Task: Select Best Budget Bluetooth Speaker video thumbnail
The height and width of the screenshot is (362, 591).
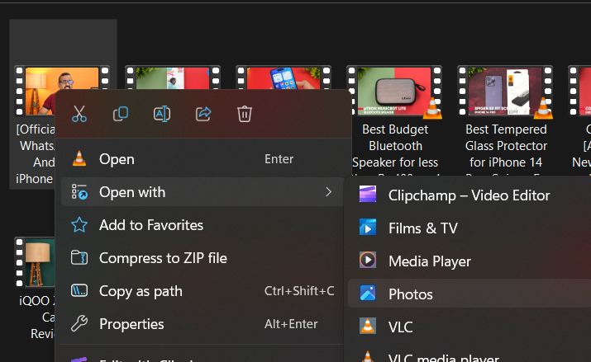Action: (x=394, y=92)
